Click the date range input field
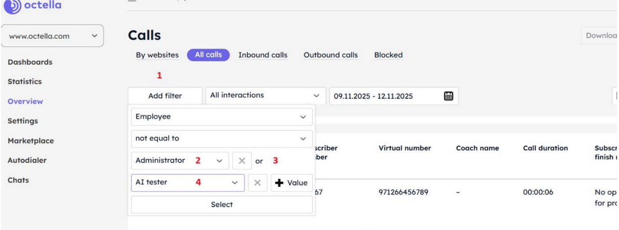The height and width of the screenshot is (230, 619). (x=385, y=96)
